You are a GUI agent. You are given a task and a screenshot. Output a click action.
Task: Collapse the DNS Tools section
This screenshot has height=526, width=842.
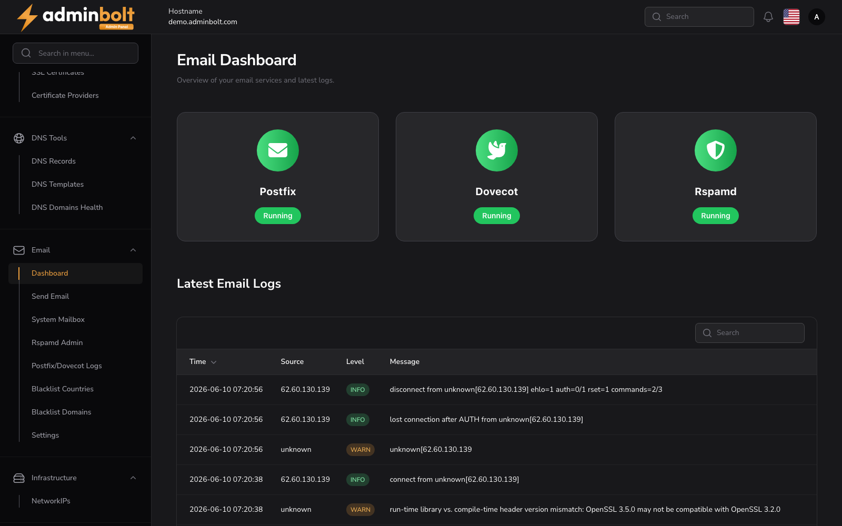pos(133,138)
